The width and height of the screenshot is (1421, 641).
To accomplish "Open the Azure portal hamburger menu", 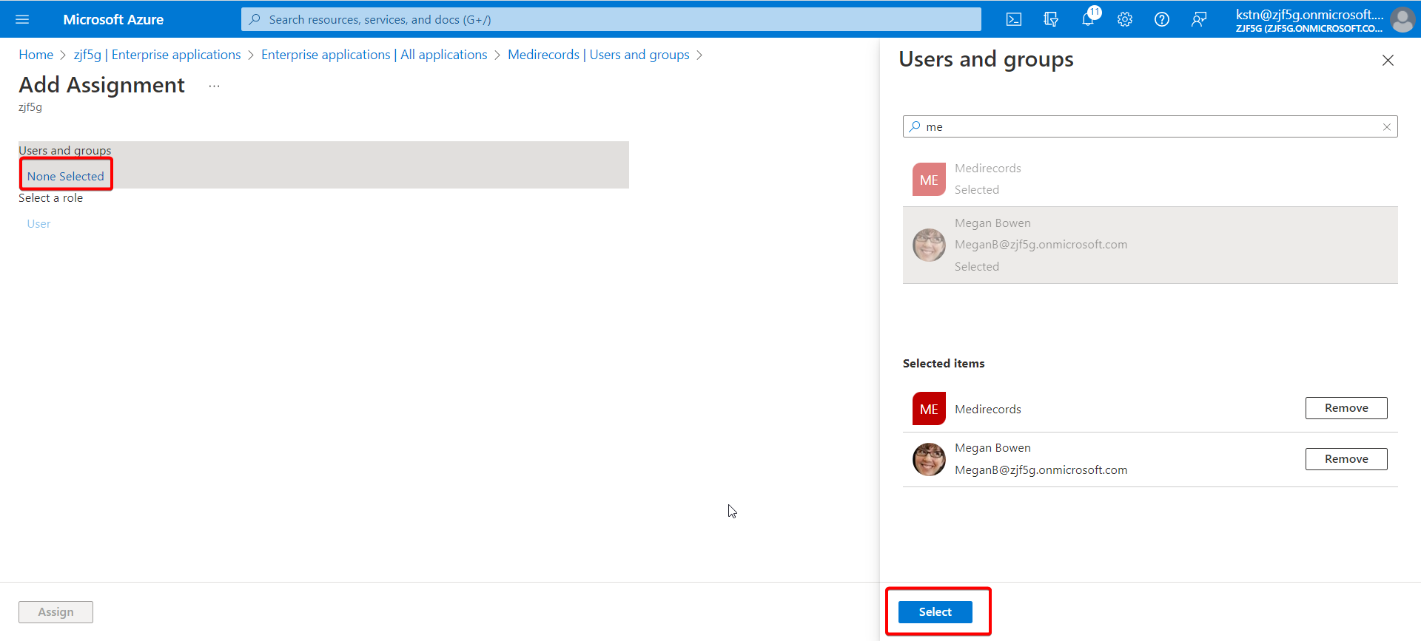I will (x=22, y=19).
